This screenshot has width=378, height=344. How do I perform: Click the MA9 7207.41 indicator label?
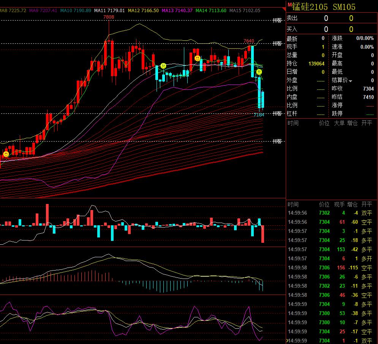[x=43, y=10]
